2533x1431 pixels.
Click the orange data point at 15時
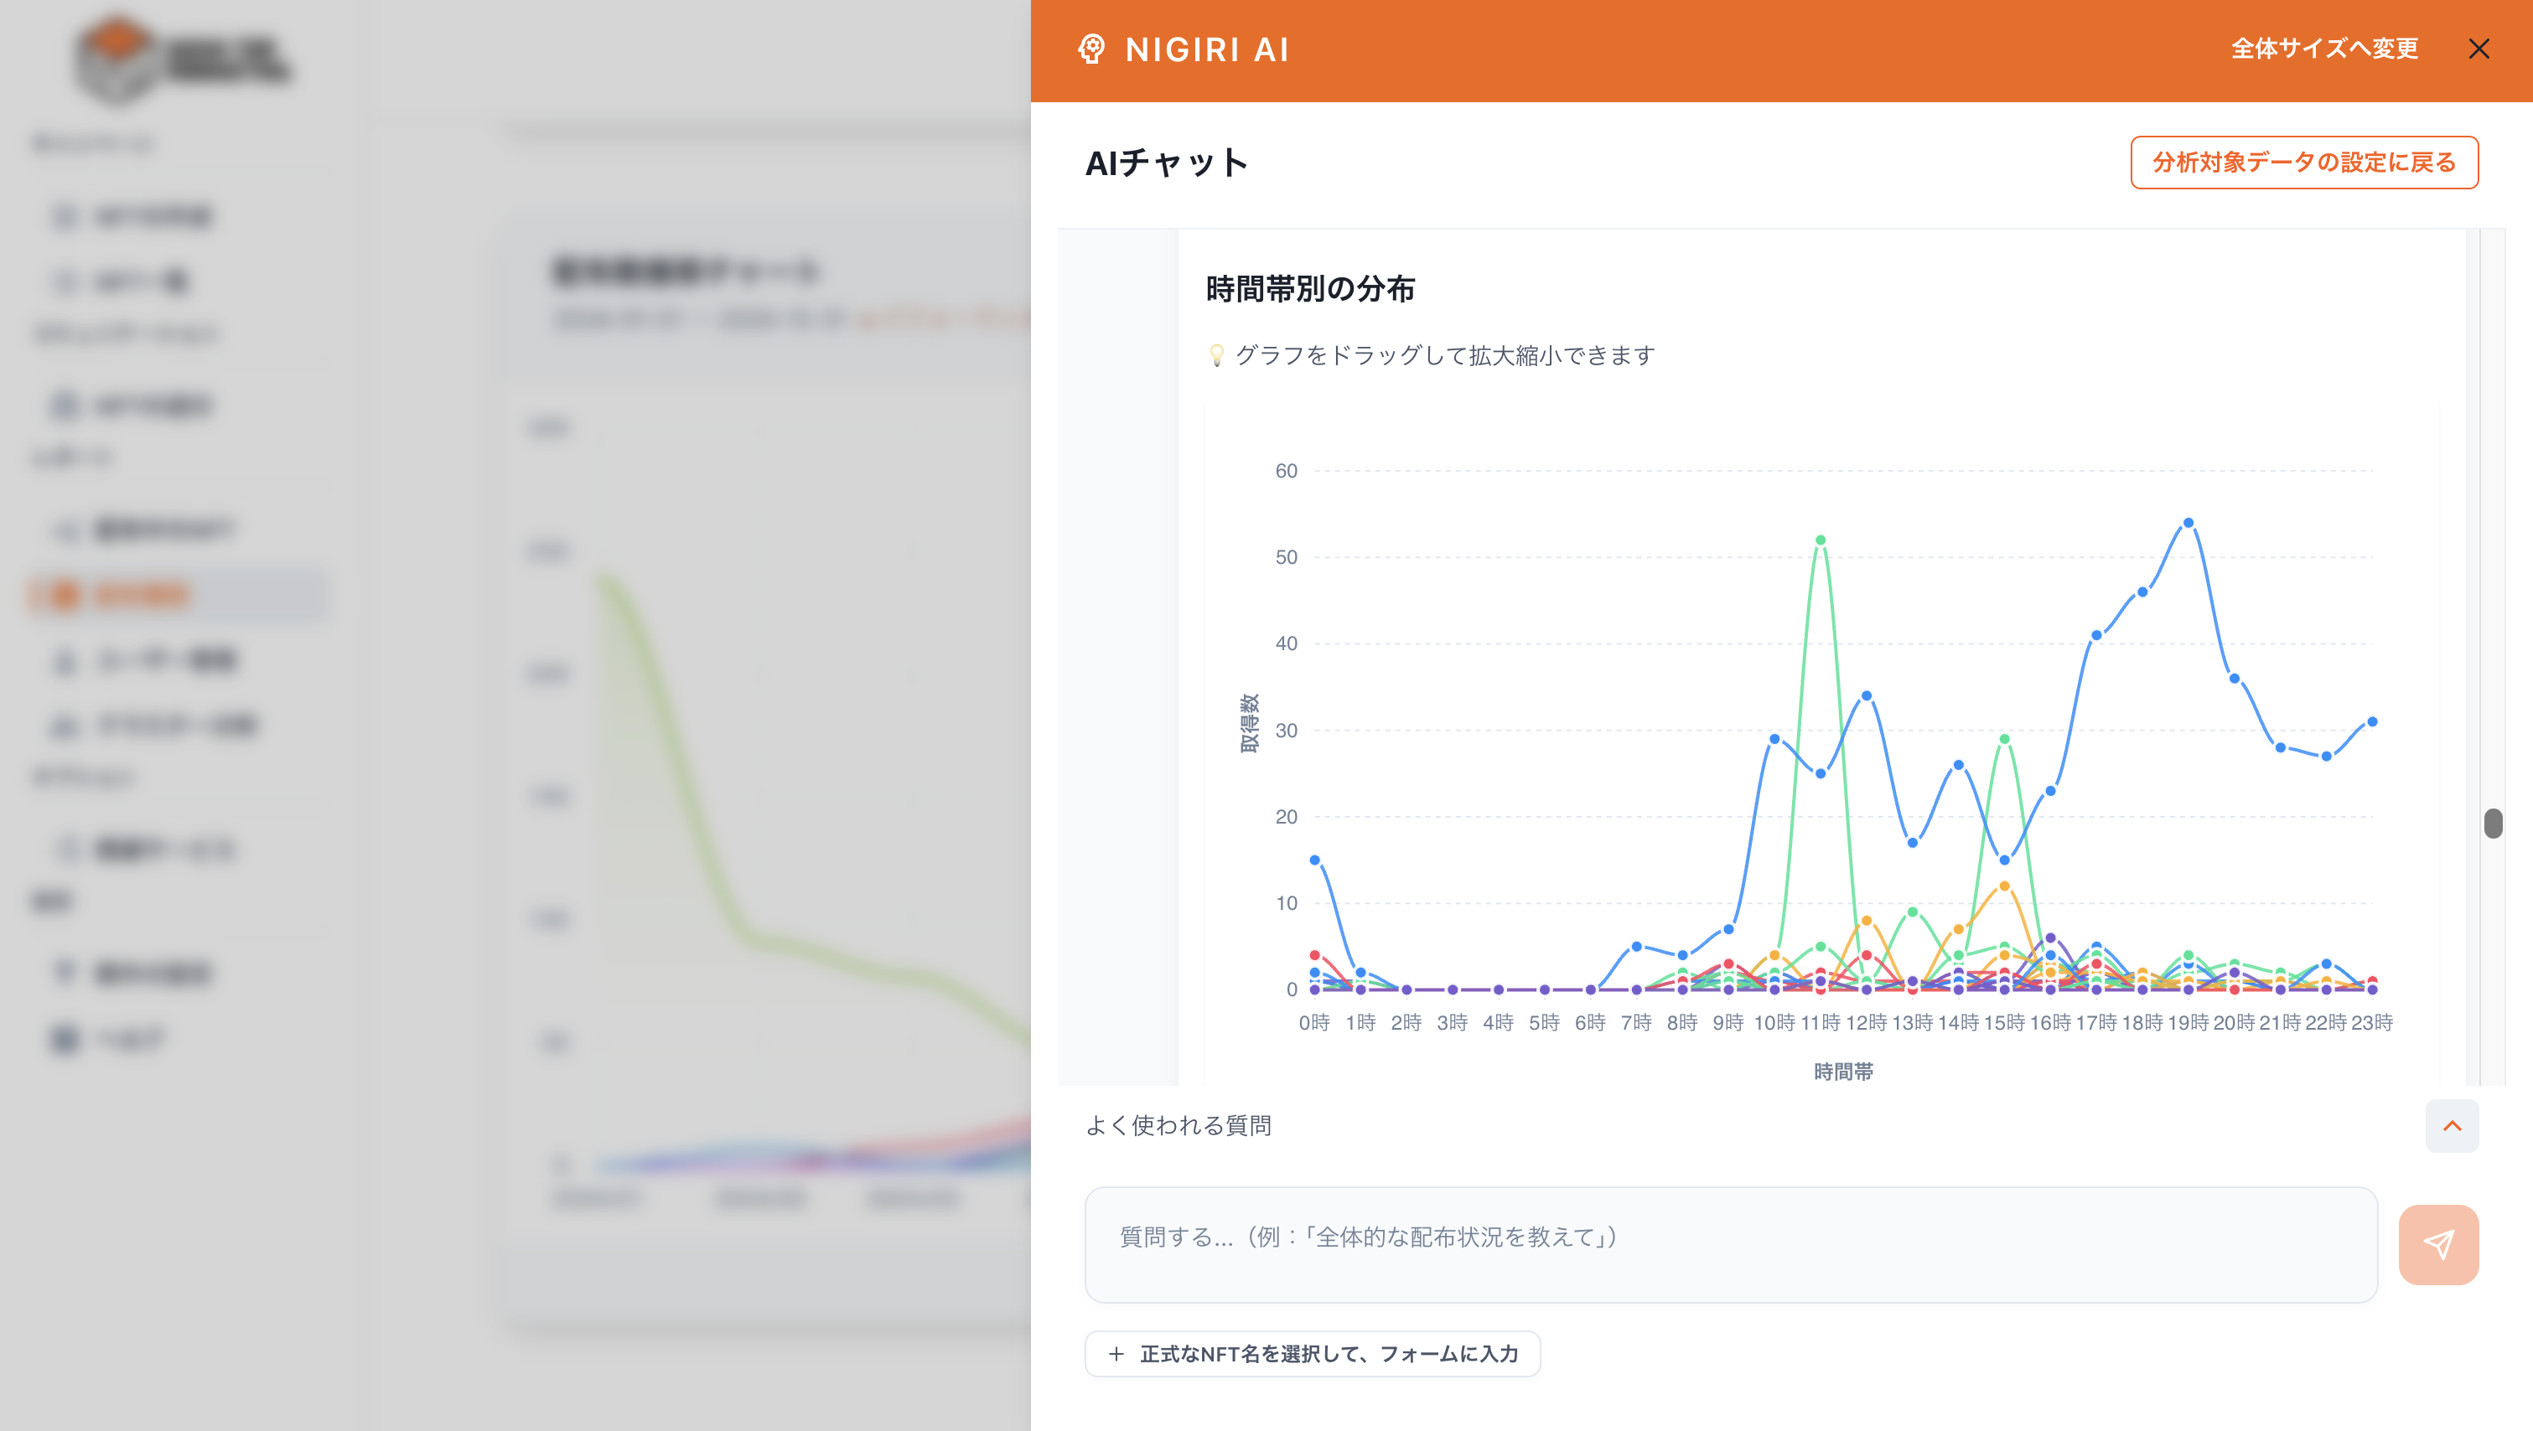point(2004,886)
